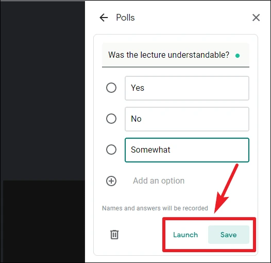Click inside the Somewhat option field
The image size is (271, 263).
click(187, 150)
